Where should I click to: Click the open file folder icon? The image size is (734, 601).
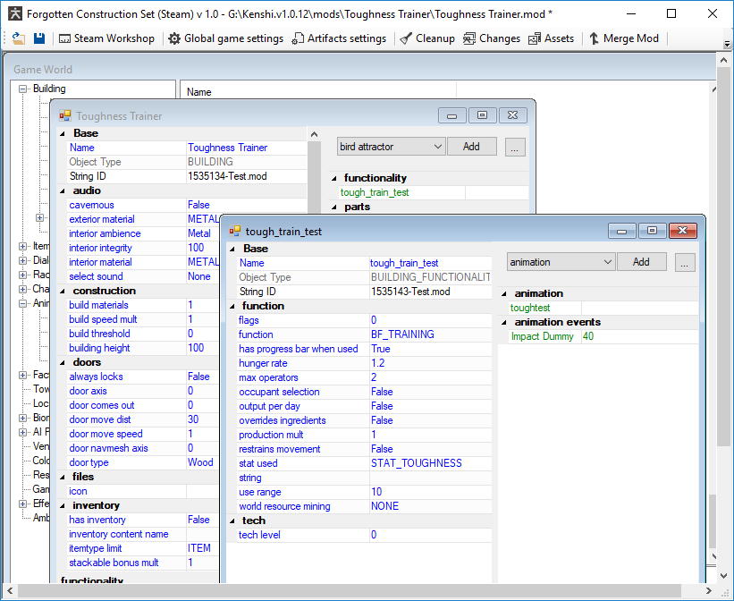[18, 38]
